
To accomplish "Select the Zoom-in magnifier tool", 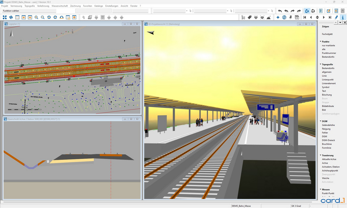I will [36, 17].
